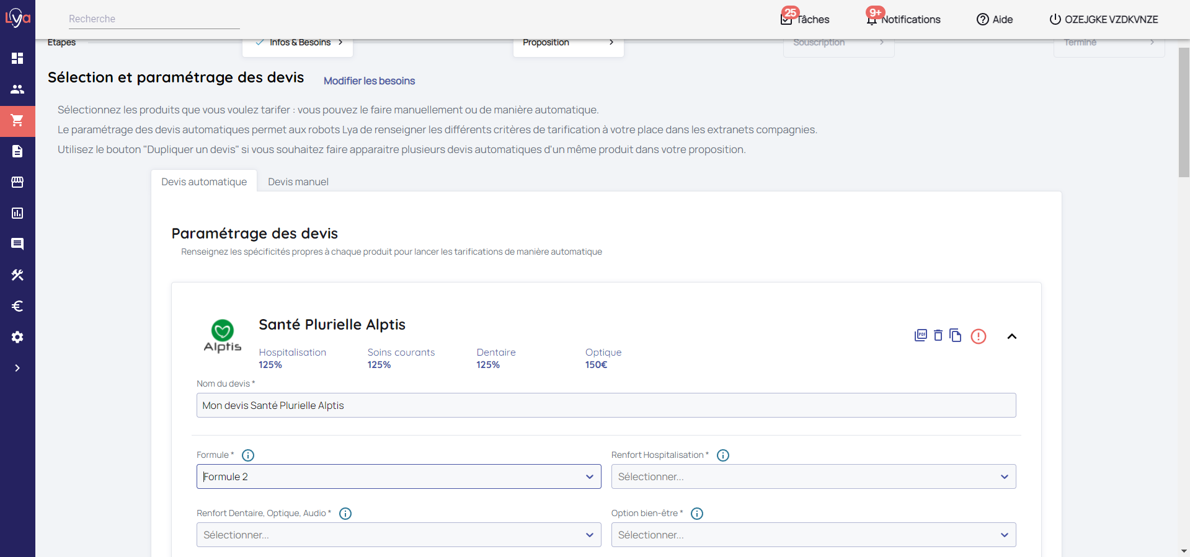Select the Devis automatique tab
This screenshot has height=557, width=1190.
(204, 182)
